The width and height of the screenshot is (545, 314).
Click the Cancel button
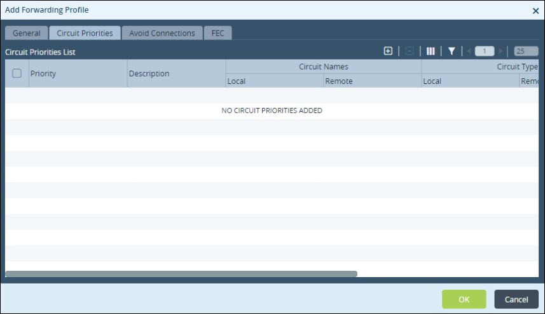pos(516,299)
